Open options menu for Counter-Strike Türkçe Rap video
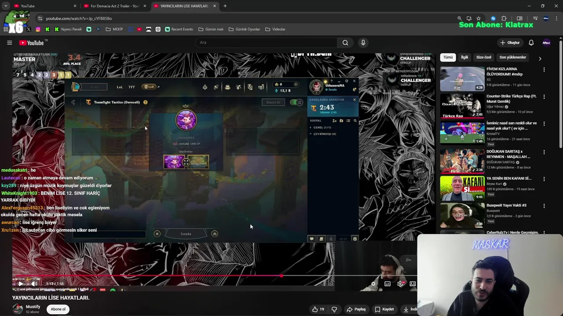Image resolution: width=563 pixels, height=316 pixels. pyautogui.click(x=544, y=97)
